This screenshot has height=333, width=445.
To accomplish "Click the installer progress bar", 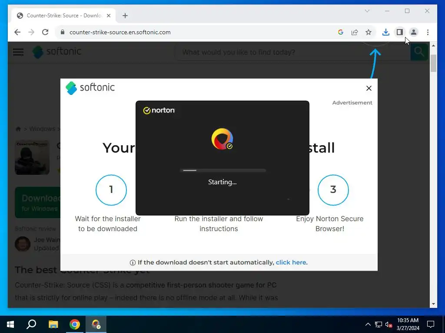I will (x=223, y=170).
